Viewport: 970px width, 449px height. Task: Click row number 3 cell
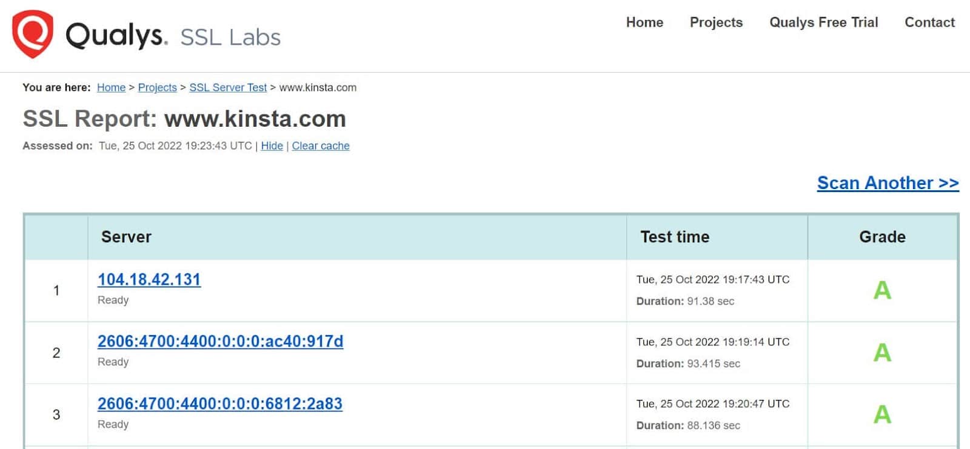tap(56, 414)
